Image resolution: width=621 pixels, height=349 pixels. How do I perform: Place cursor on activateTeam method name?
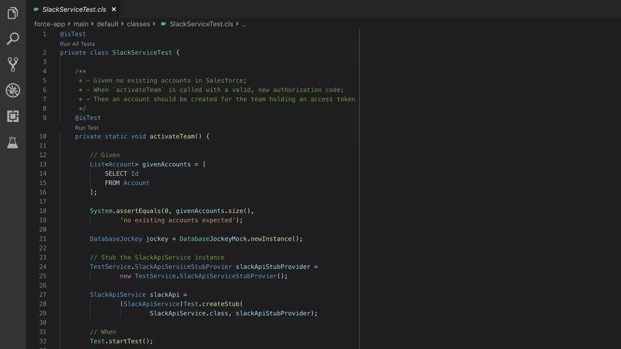click(x=172, y=136)
